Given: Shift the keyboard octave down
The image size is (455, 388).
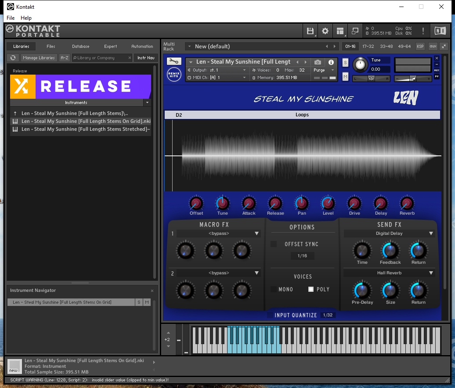Looking at the screenshot, I should 168,346.
